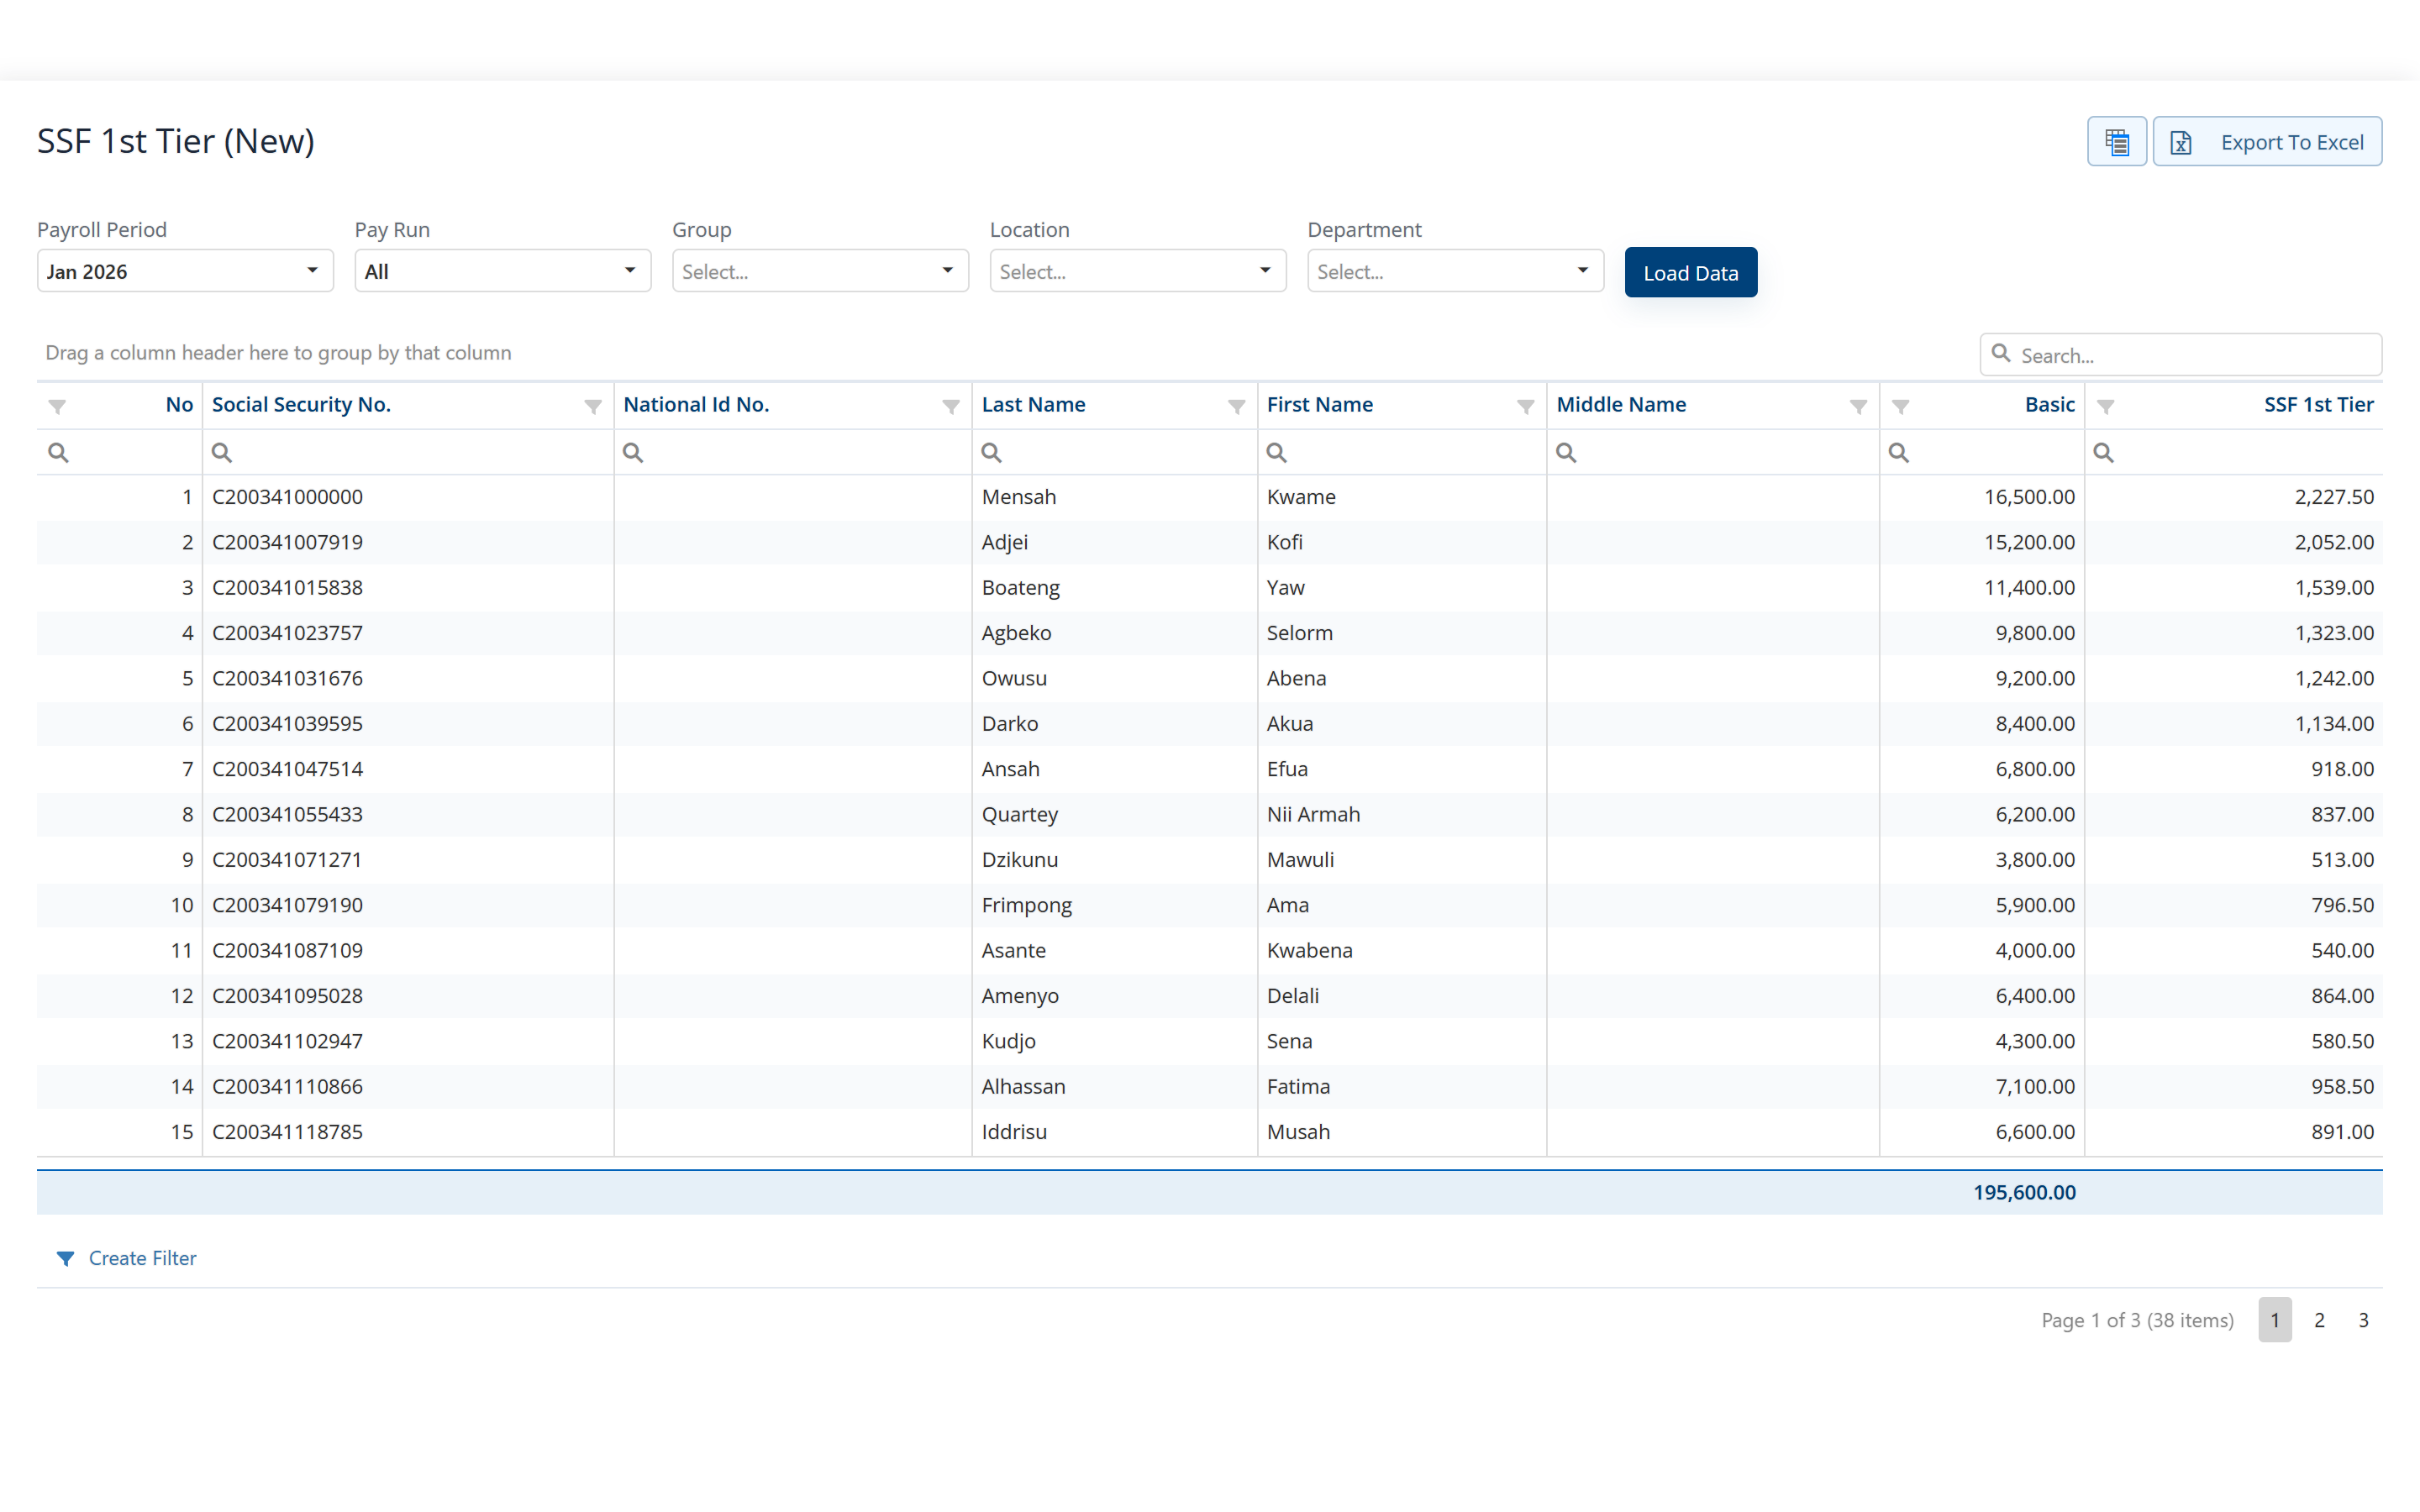Open filter icon for Basic column
The image size is (2420, 1512).
[1901, 406]
